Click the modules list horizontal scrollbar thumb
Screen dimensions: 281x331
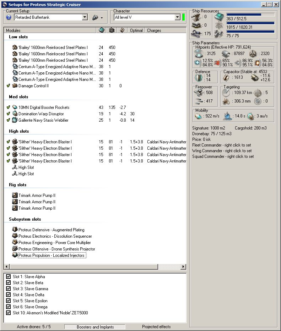point(84,267)
